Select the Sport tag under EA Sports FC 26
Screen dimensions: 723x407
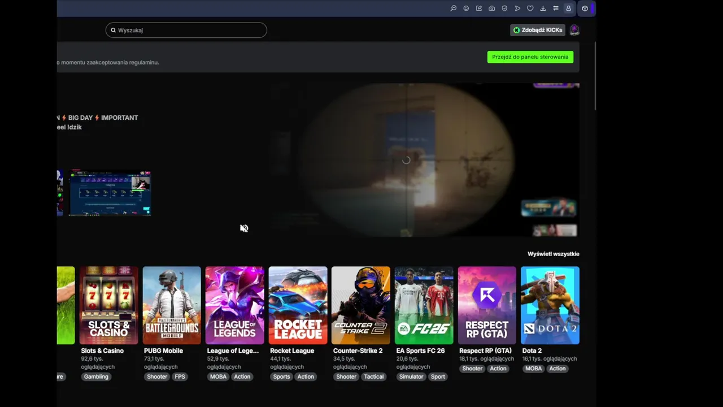[x=438, y=376]
